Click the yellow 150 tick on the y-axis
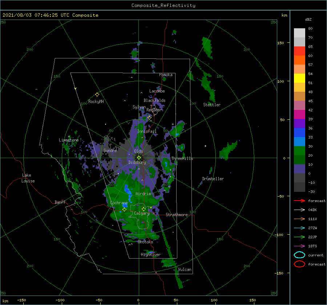Image resolution: width=327 pixels, height=305 pixels. tap(280, 43)
